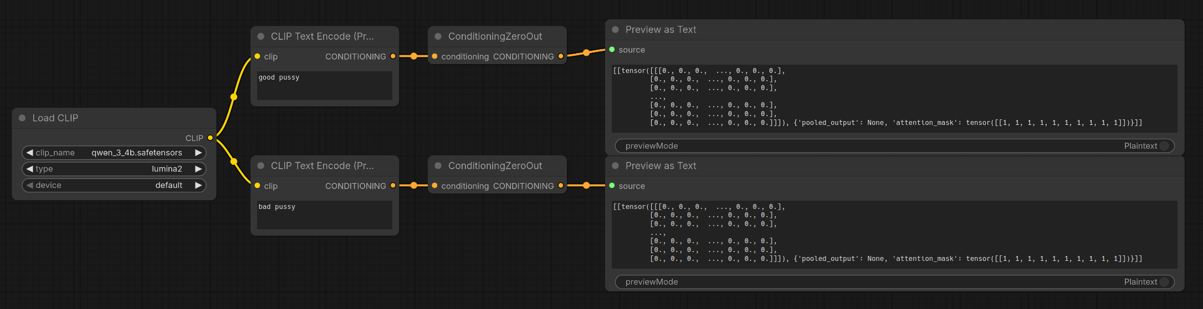Collapse the top Preview as Text node

615,30
